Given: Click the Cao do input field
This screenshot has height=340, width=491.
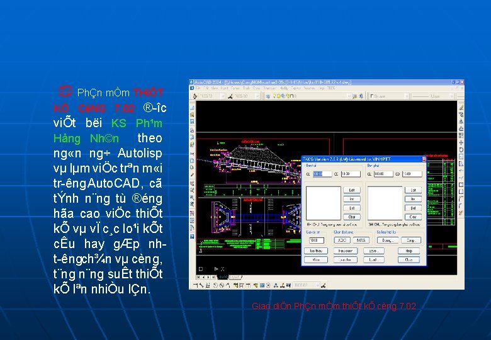Looking at the screenshot, I should [x=316, y=241].
